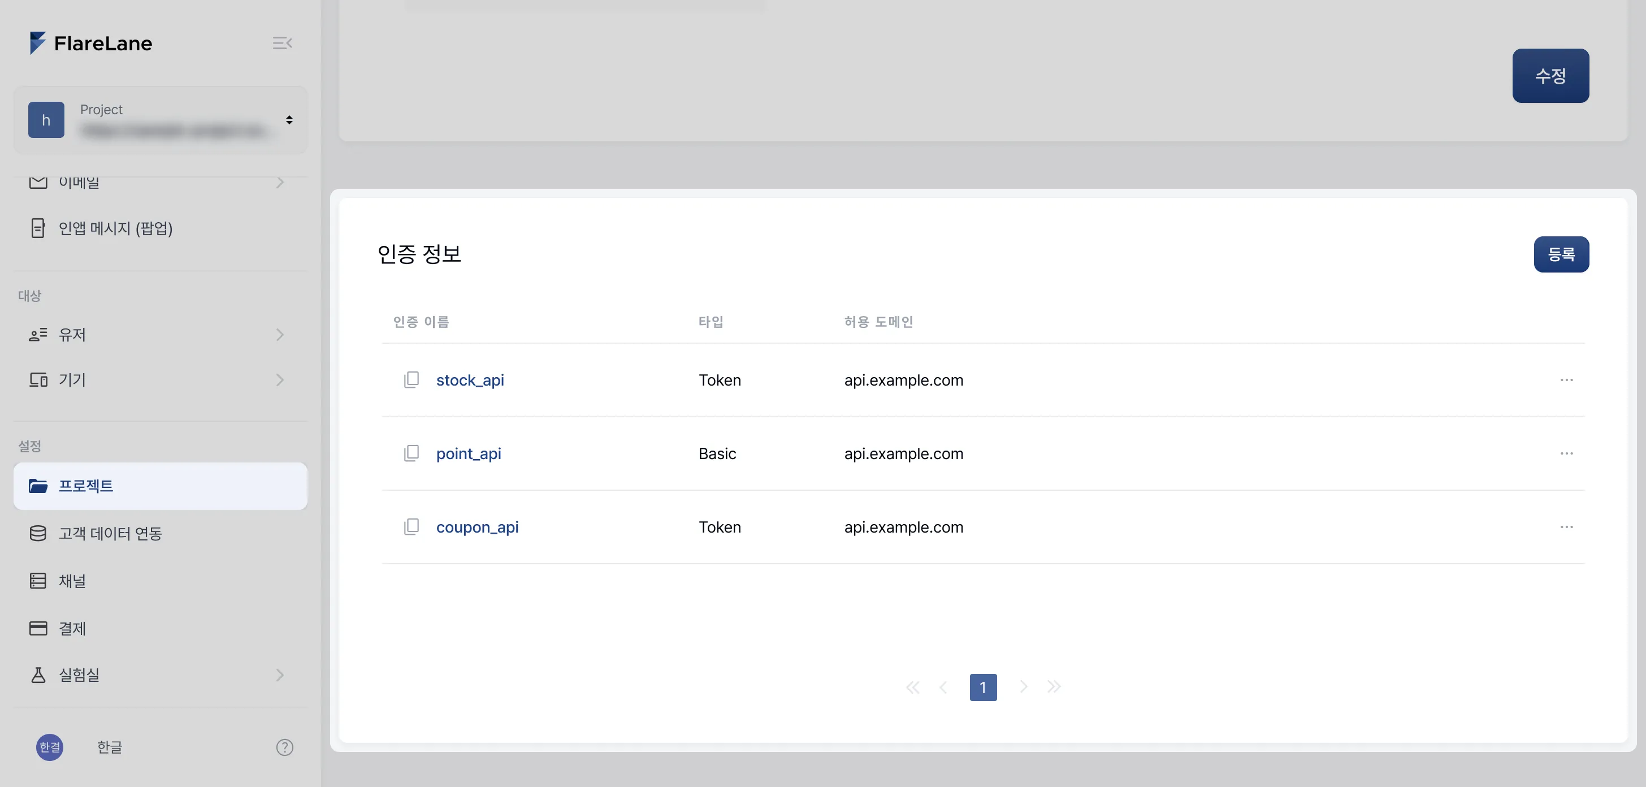The height and width of the screenshot is (787, 1646).
Task: Click the 'Basic' type cell
Action: (x=717, y=453)
